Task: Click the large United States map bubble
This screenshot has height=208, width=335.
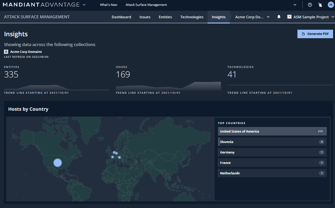Action: pyautogui.click(x=58, y=163)
